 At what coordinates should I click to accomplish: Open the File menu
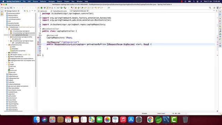(24, 1)
